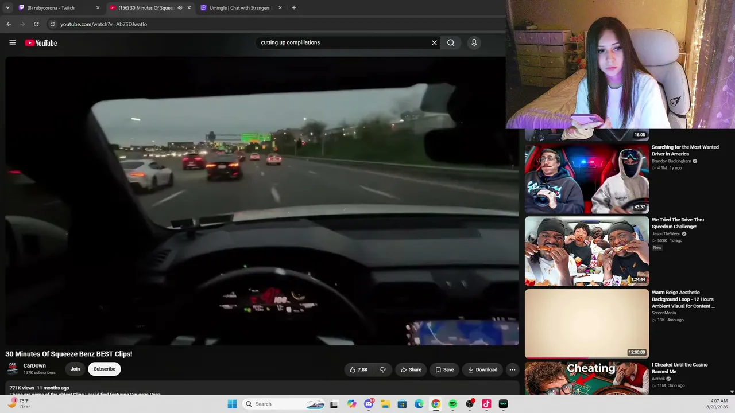Save the video to a playlist
735x413 pixels.
click(444, 369)
